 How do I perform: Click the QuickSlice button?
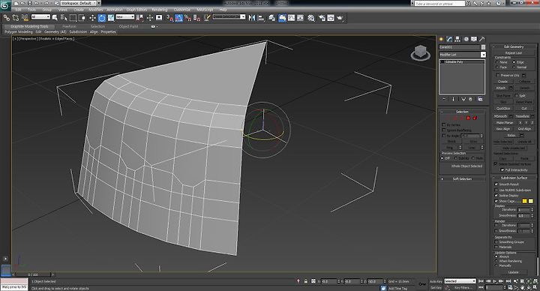pos(503,108)
